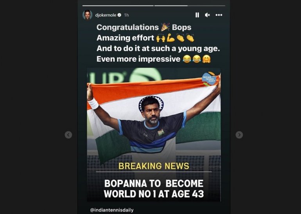Click the Congratulations Bops caption text
Screen dimensions: 301x214
(x=144, y=27)
